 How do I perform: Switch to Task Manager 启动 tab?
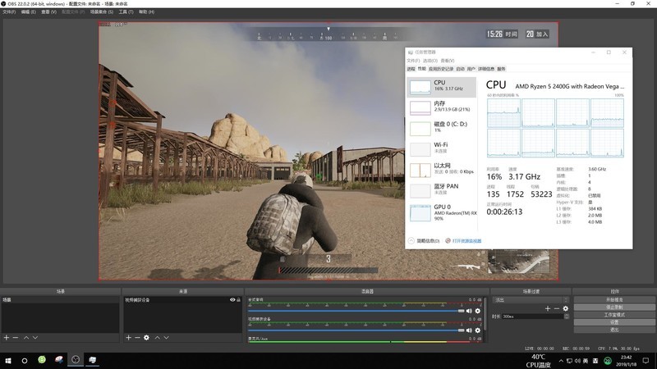(460, 69)
